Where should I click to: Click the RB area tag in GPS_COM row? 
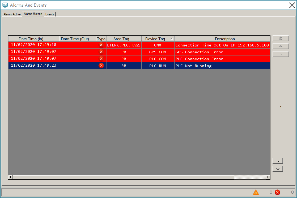pos(124,52)
